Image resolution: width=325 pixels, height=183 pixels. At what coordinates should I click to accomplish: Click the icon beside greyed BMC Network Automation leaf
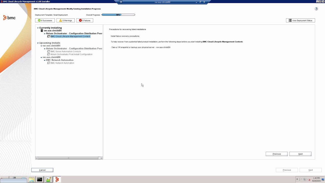(49, 63)
